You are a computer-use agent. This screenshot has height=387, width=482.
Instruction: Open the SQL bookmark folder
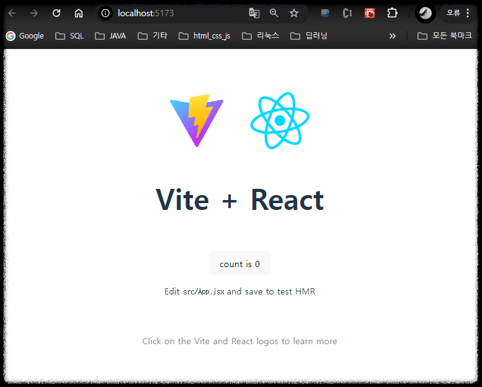pos(69,36)
